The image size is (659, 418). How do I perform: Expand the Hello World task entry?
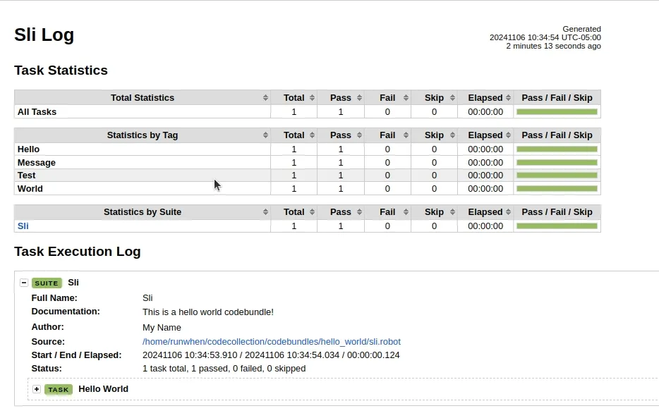pos(36,389)
